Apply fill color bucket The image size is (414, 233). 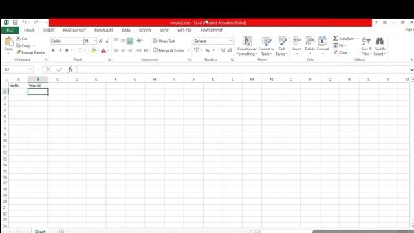tap(93, 50)
